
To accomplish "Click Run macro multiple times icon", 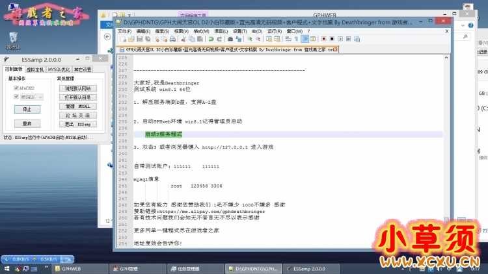I will [348, 39].
